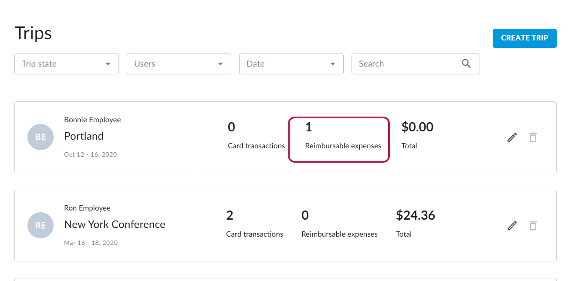Delete the Portland trip via trash icon
This screenshot has height=281, width=575.
[x=533, y=137]
